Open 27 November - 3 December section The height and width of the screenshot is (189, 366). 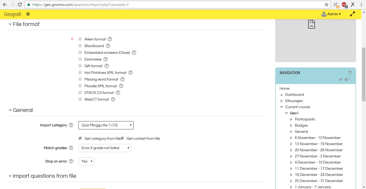[318, 156]
